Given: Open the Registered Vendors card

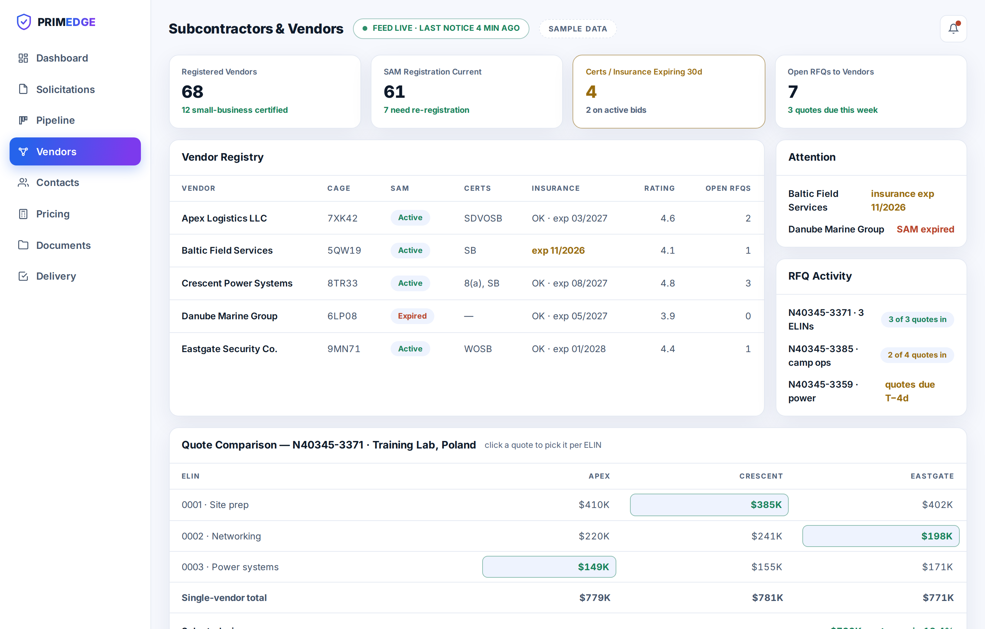Looking at the screenshot, I should pos(265,92).
